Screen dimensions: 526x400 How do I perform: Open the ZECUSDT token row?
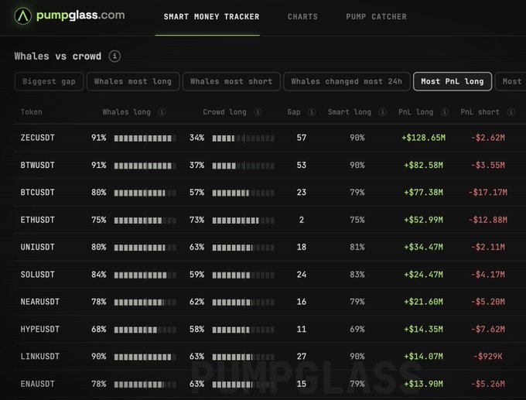[x=270, y=138]
